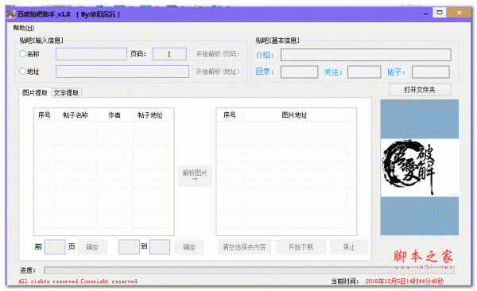Image resolution: width=477 pixels, height=291 pixels.
Task: Click the 关注 info field
Action: 364,72
